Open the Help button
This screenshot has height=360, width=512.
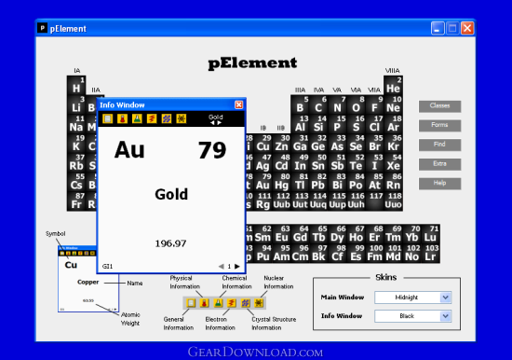point(439,184)
